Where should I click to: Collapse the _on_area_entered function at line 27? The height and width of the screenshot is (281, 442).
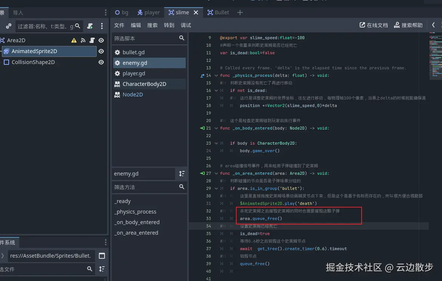click(216, 173)
